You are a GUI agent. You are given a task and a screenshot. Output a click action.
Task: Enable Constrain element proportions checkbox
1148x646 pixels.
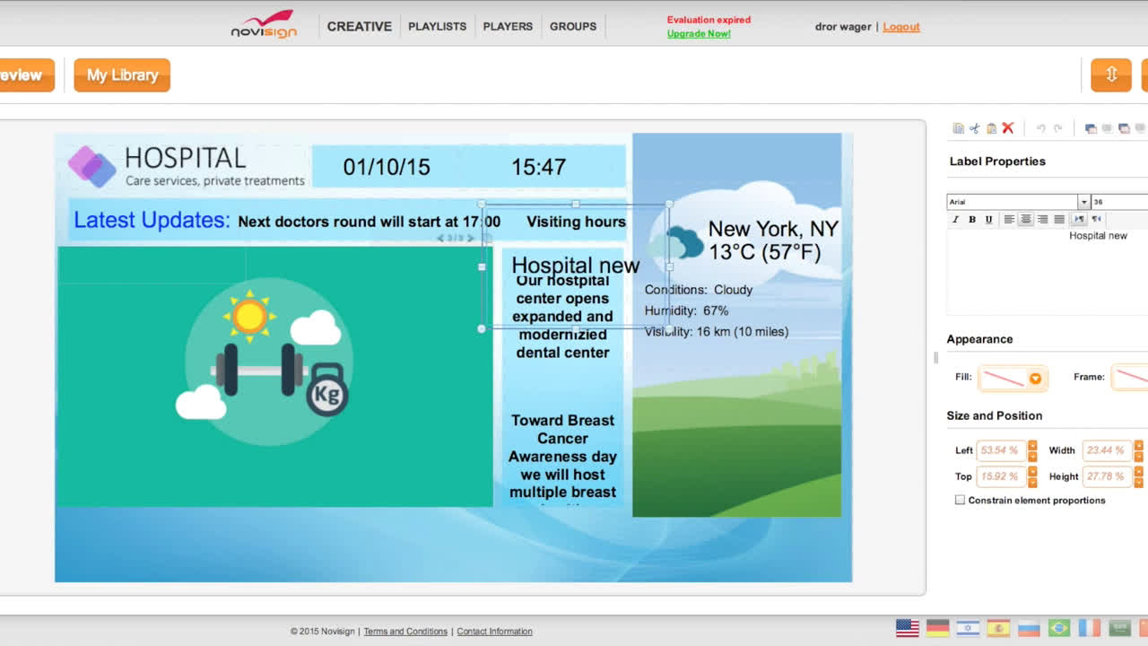pyautogui.click(x=960, y=501)
